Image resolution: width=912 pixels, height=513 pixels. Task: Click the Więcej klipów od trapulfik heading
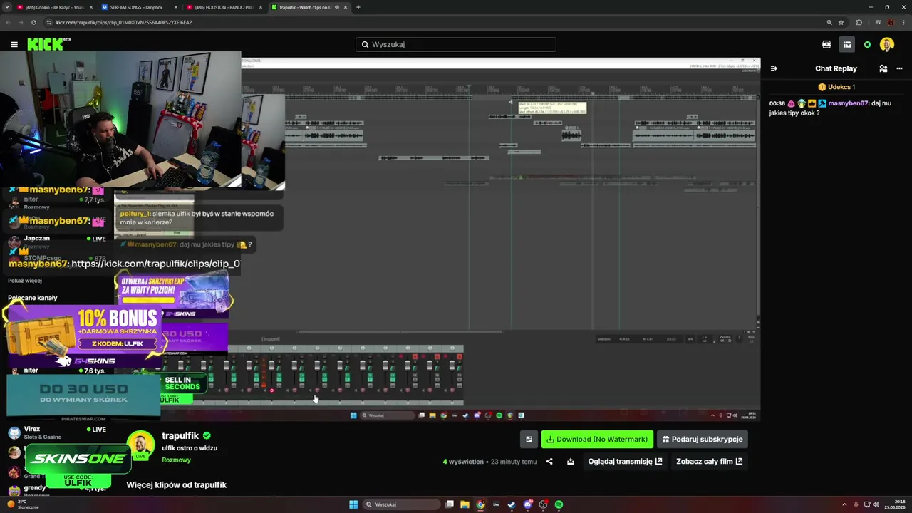click(177, 485)
